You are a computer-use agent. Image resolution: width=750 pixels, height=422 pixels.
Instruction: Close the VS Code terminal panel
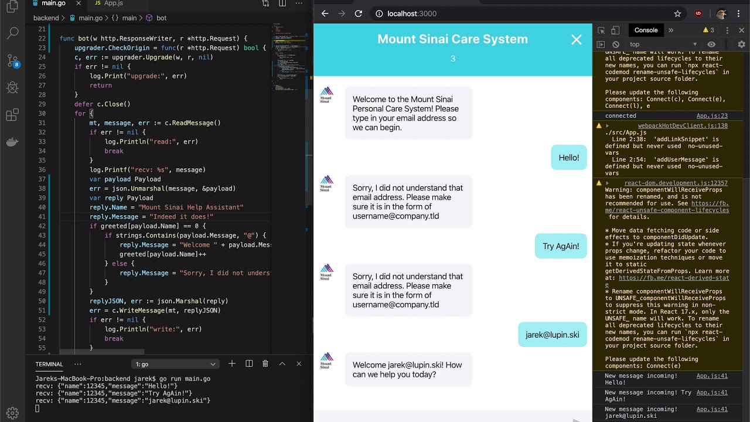(x=299, y=364)
